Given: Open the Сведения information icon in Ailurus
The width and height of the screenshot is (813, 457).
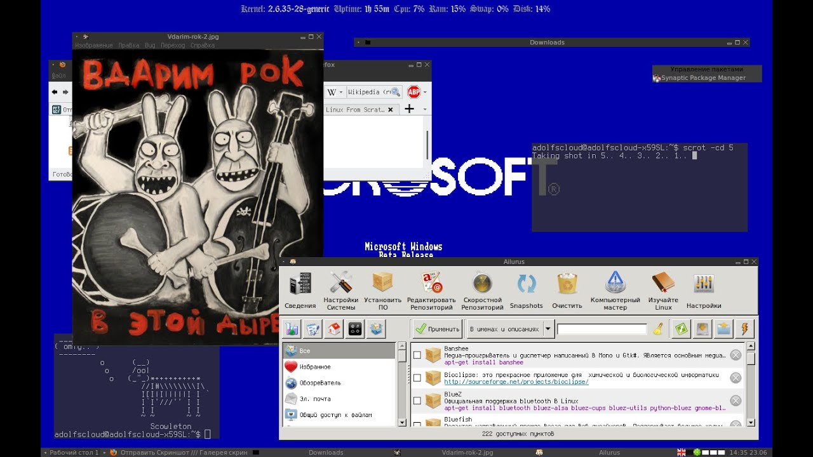Looking at the screenshot, I should coord(300,291).
